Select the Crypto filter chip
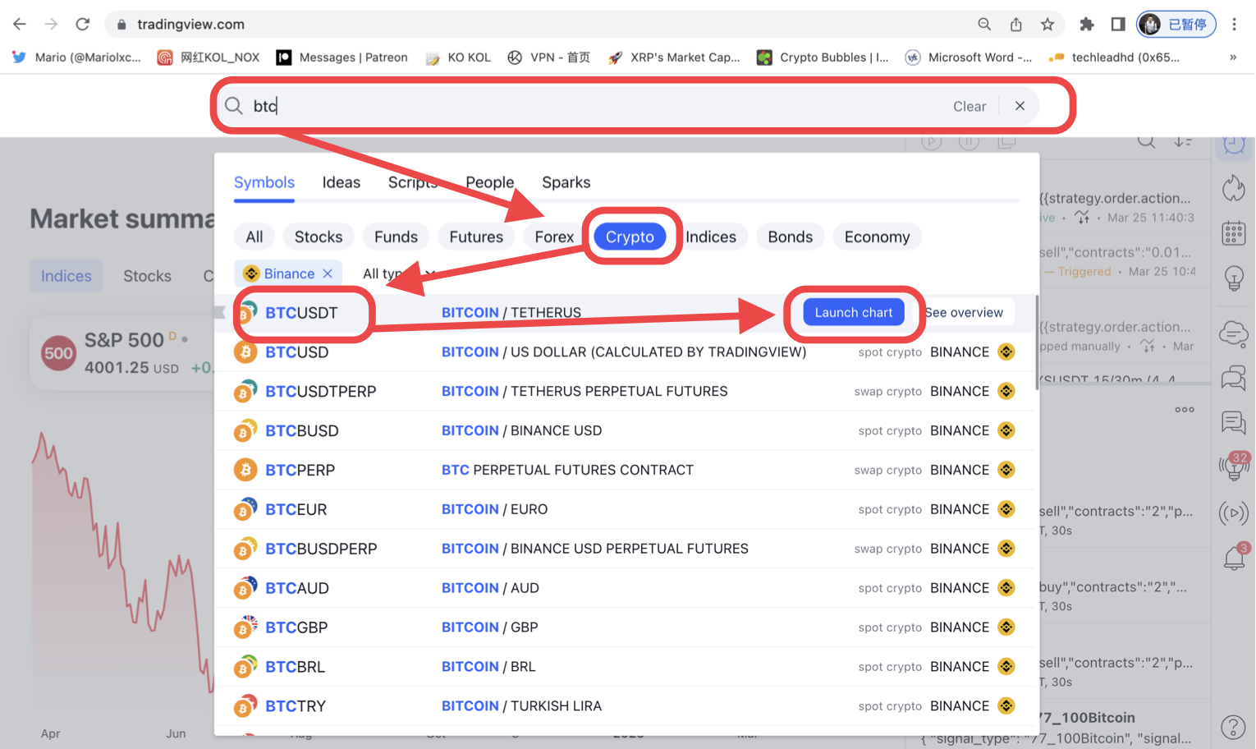The image size is (1256, 749). pos(630,237)
